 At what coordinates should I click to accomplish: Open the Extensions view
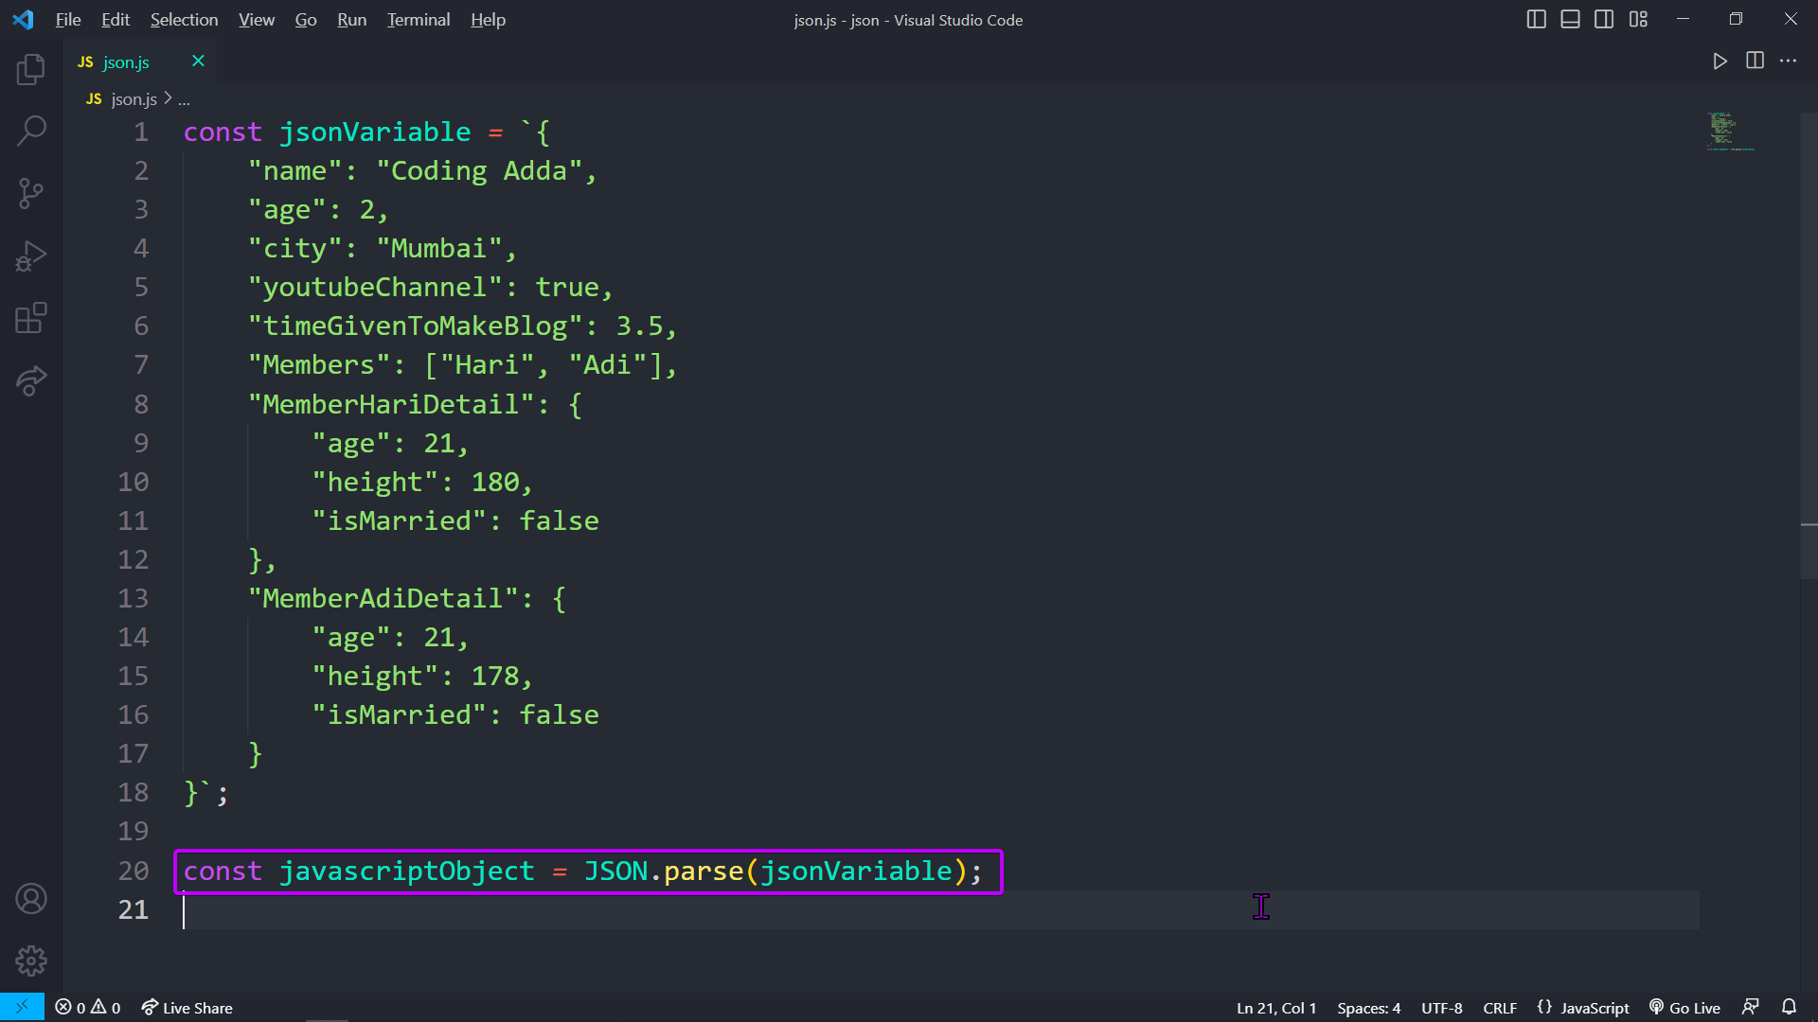pyautogui.click(x=31, y=319)
